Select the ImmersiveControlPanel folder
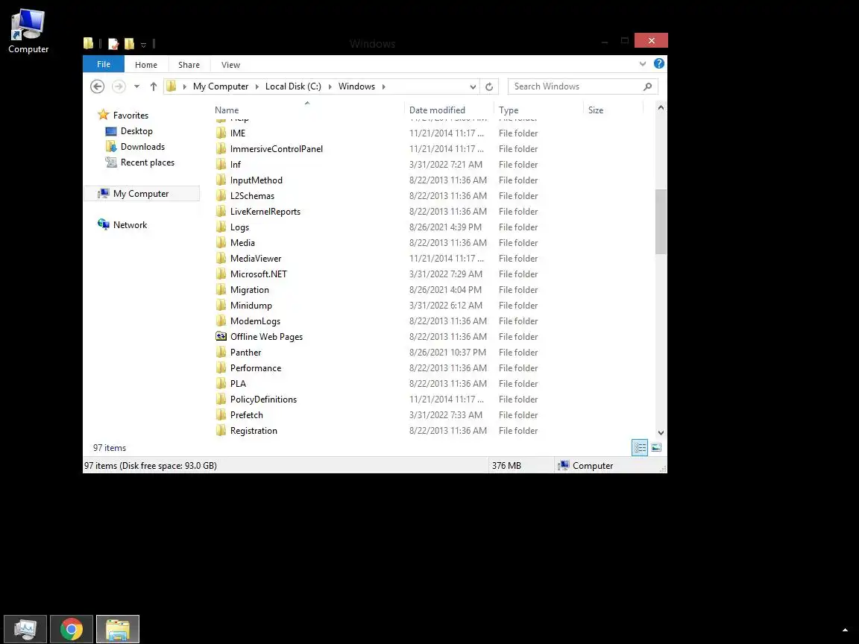This screenshot has height=644, width=859. point(276,149)
